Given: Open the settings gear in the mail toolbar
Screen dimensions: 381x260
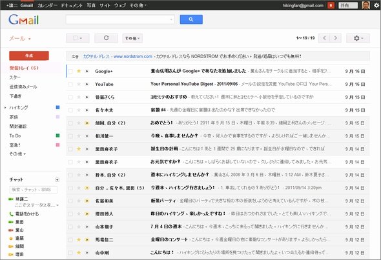Looking at the screenshot, I should (358, 38).
